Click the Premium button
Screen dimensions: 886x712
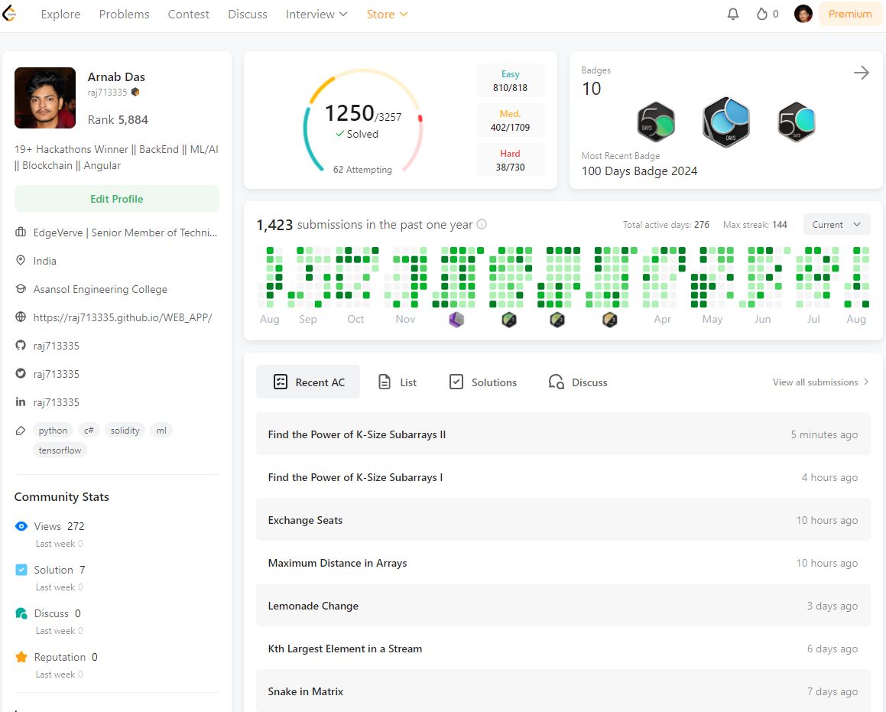coord(850,14)
